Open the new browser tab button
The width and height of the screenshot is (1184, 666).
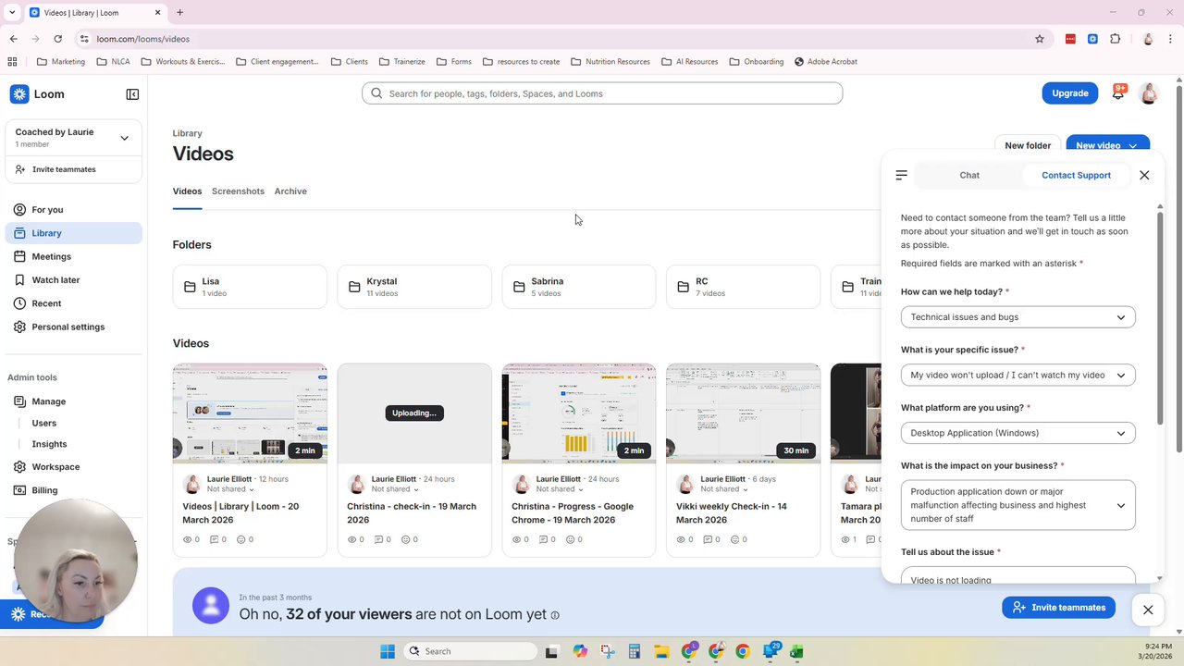(x=179, y=12)
